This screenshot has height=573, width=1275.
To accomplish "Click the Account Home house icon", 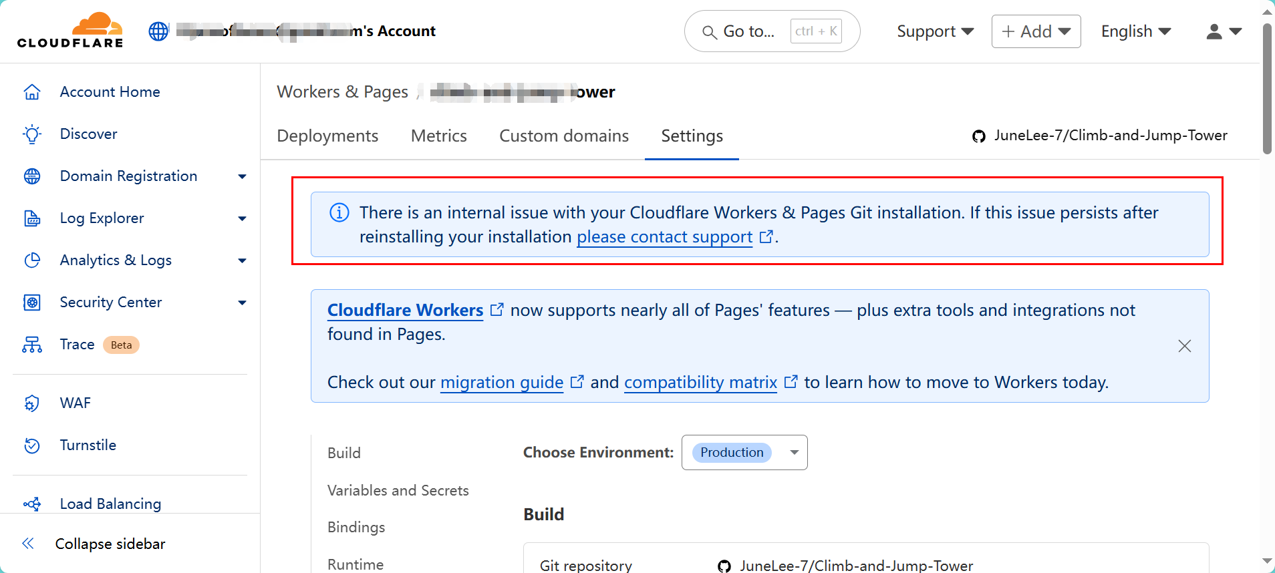I will pos(32,92).
